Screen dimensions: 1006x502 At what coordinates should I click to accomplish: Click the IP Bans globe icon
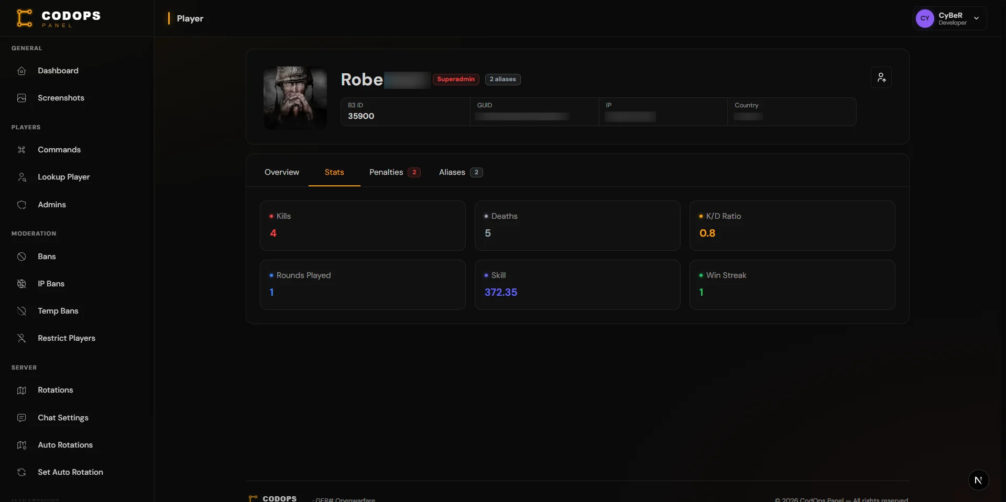click(x=21, y=284)
